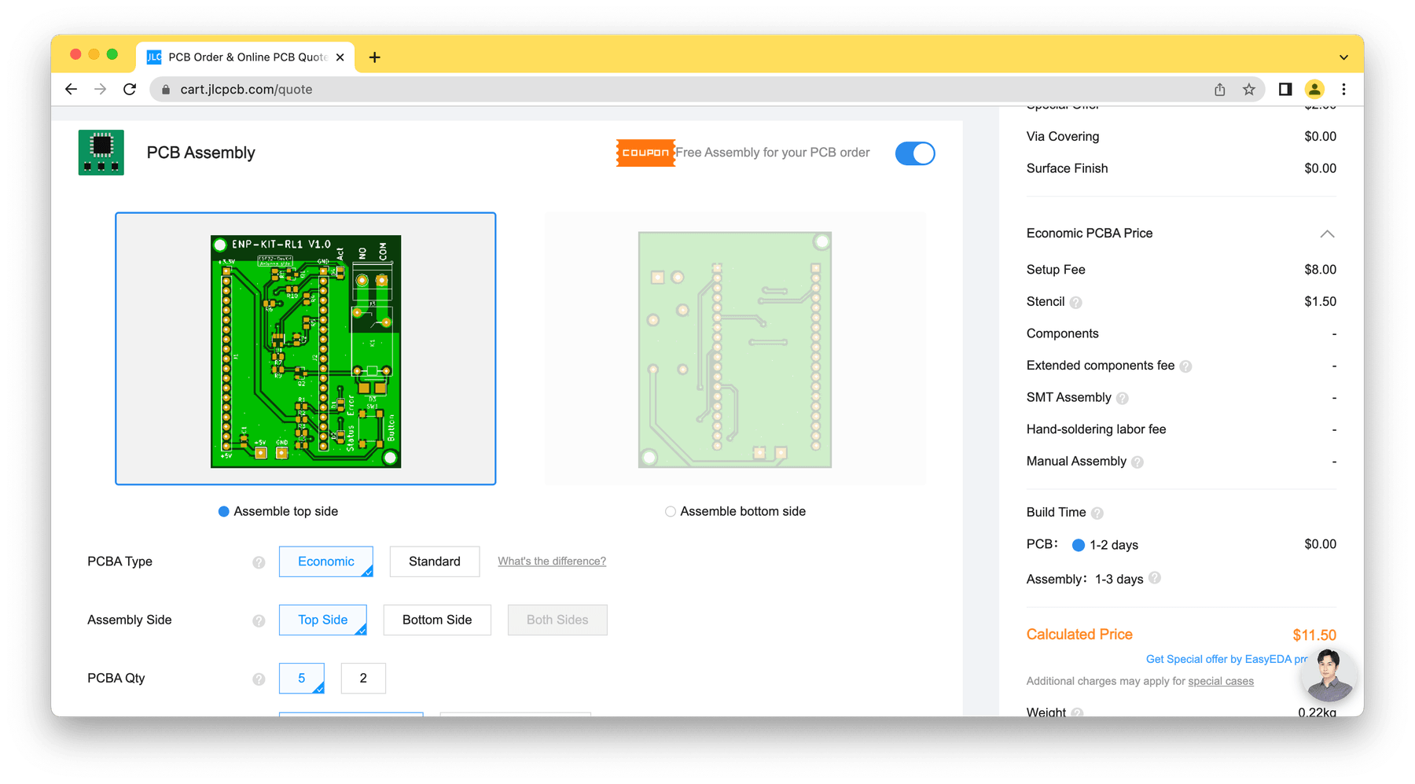Viewport: 1415px width, 784px height.
Task: Toggle the PCB Assembly switch off
Action: click(914, 153)
